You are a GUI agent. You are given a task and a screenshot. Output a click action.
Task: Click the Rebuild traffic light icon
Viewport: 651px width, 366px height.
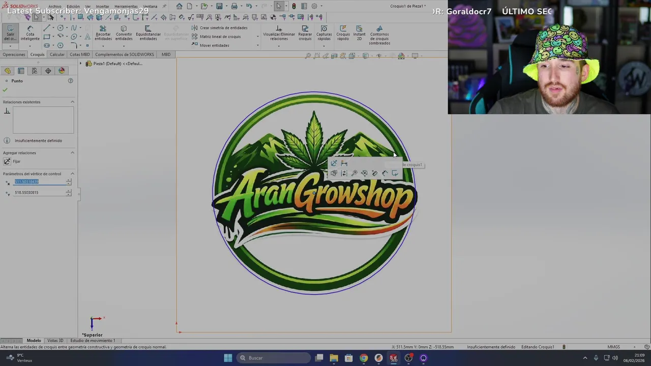coord(293,6)
